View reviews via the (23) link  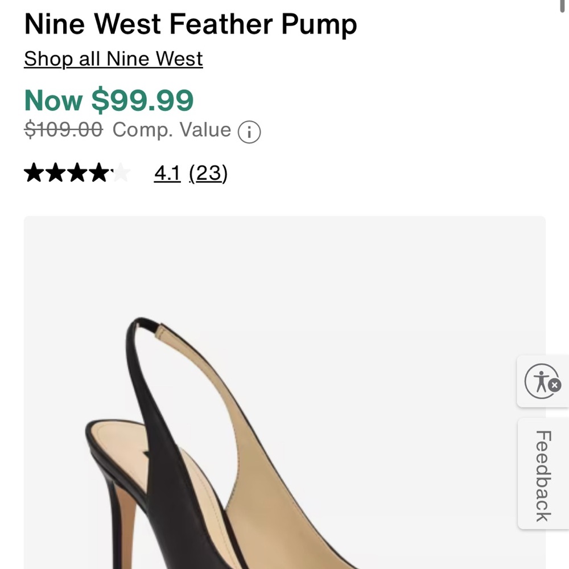tap(208, 174)
